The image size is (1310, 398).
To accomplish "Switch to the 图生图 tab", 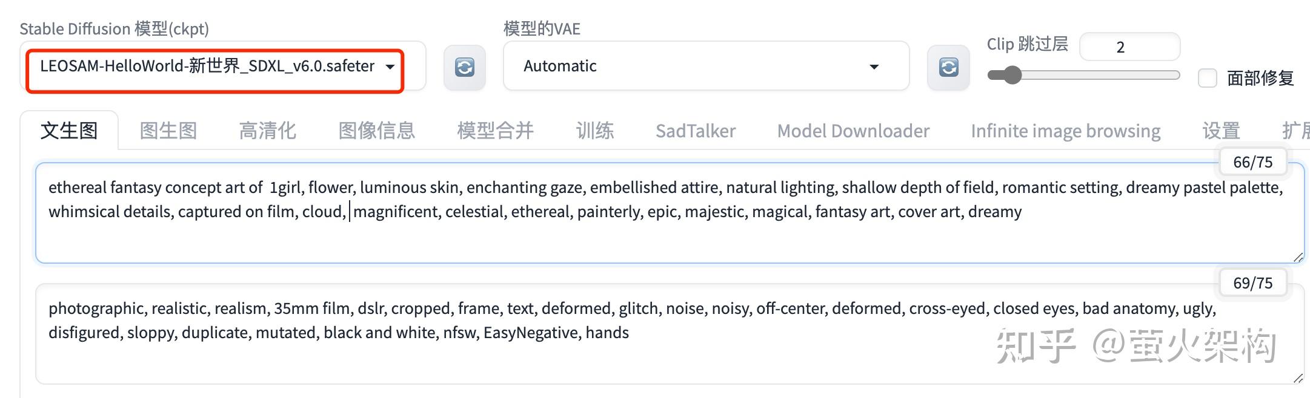I will 169,130.
